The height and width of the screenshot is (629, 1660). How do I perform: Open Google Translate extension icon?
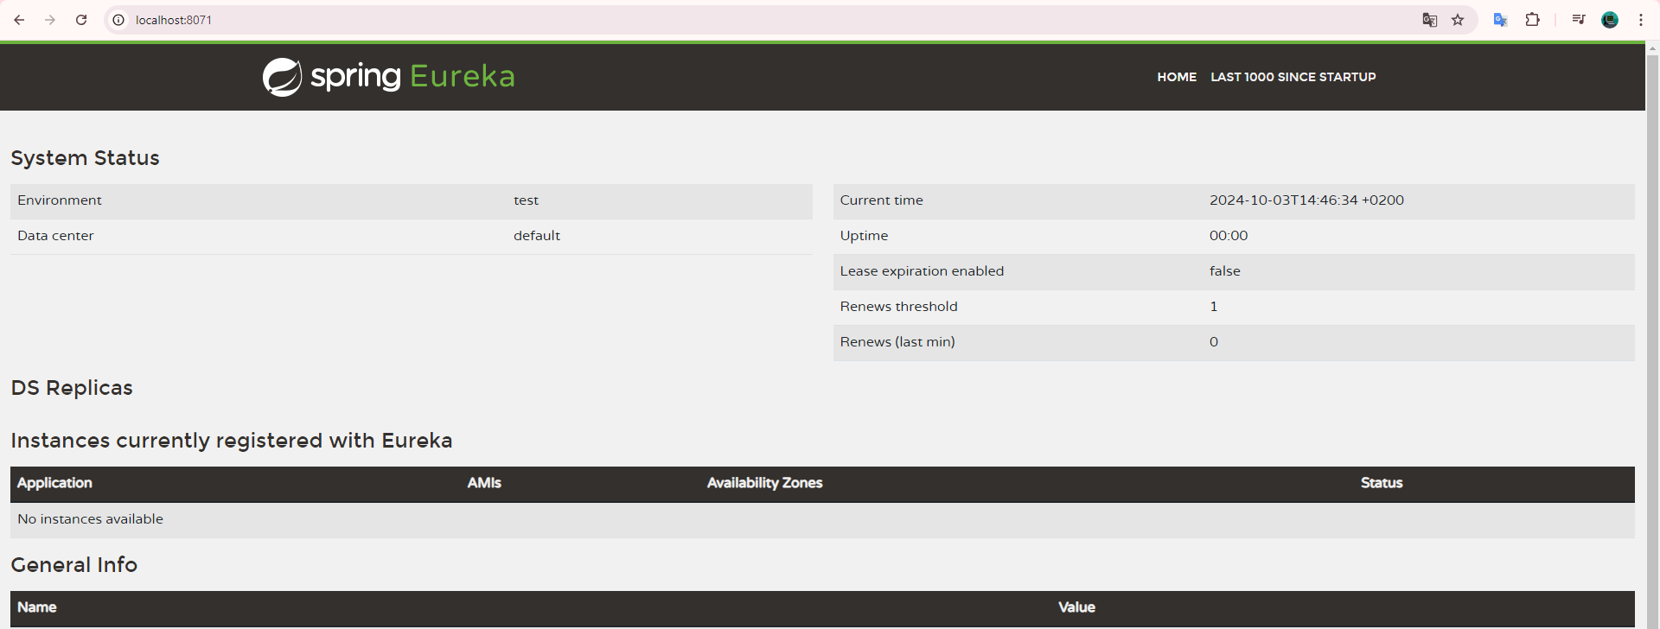click(1500, 20)
